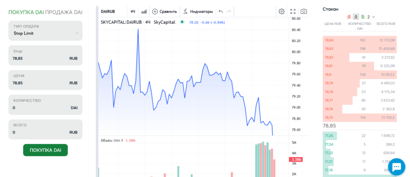The image size is (410, 177).
Task: Open order book decimal precision dropdown
Action: coord(371,17)
